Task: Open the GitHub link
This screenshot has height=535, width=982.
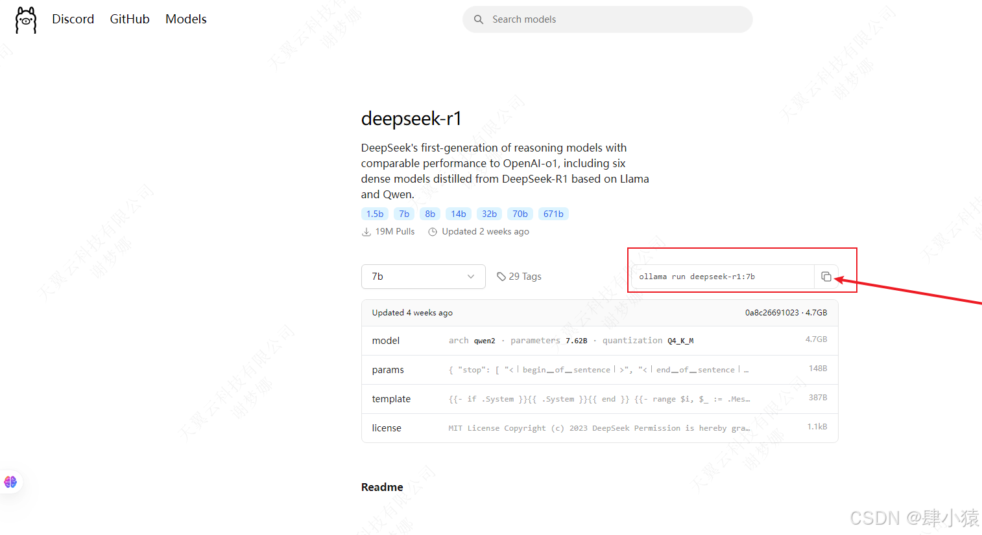Action: 130,19
